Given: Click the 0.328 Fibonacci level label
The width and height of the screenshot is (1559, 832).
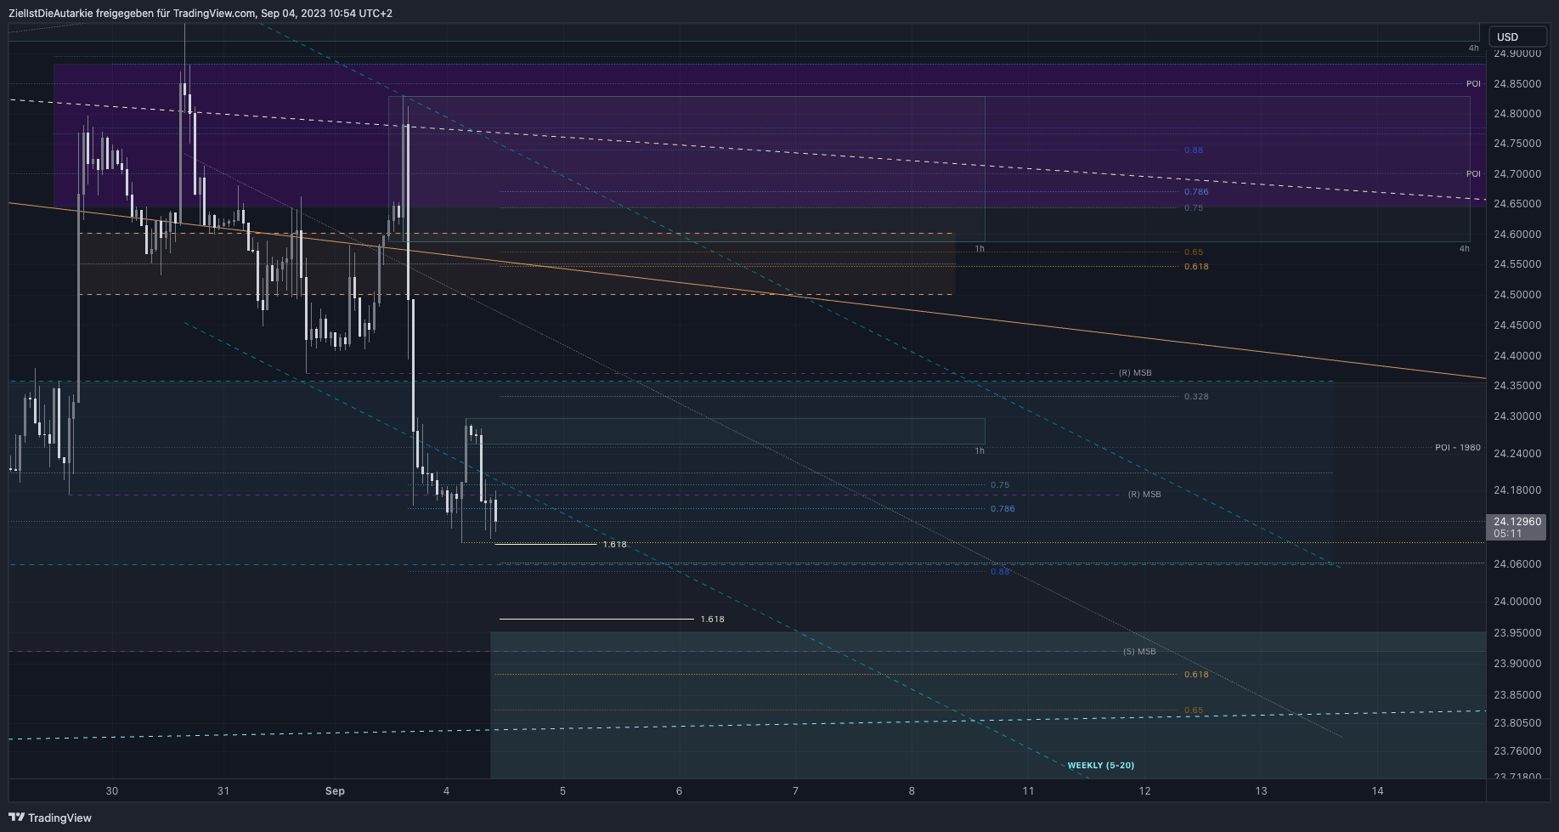Looking at the screenshot, I should (x=1196, y=397).
